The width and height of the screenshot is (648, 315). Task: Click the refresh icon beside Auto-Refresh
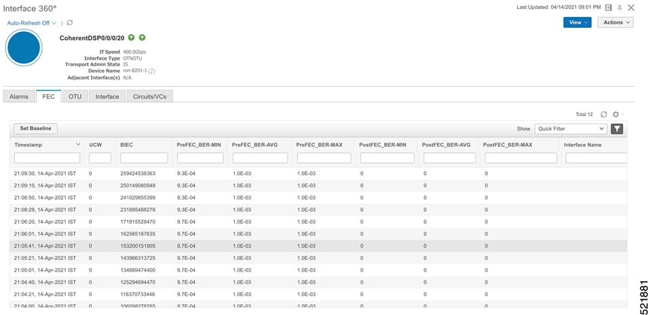(70, 22)
